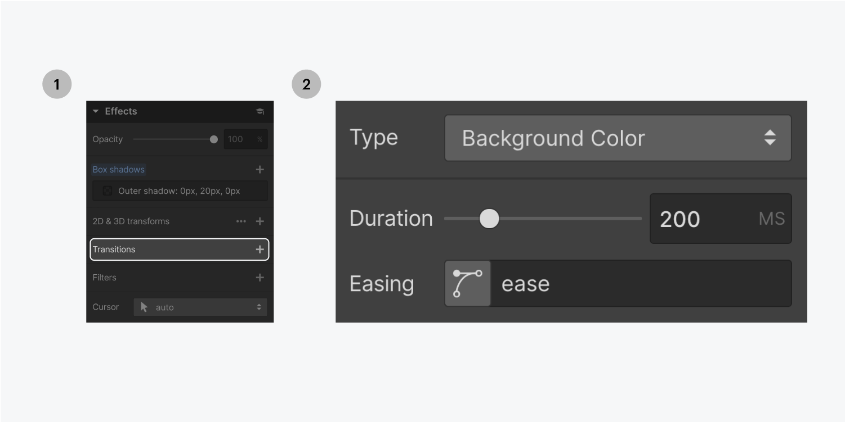The image size is (845, 422).
Task: Click the plus icon beside 2D & 3D transforms
Action: point(260,221)
